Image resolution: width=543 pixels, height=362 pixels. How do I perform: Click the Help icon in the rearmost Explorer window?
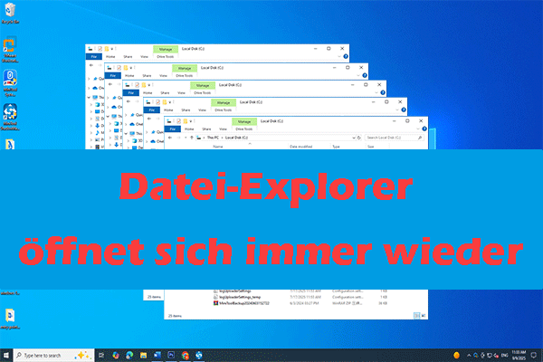(x=346, y=56)
